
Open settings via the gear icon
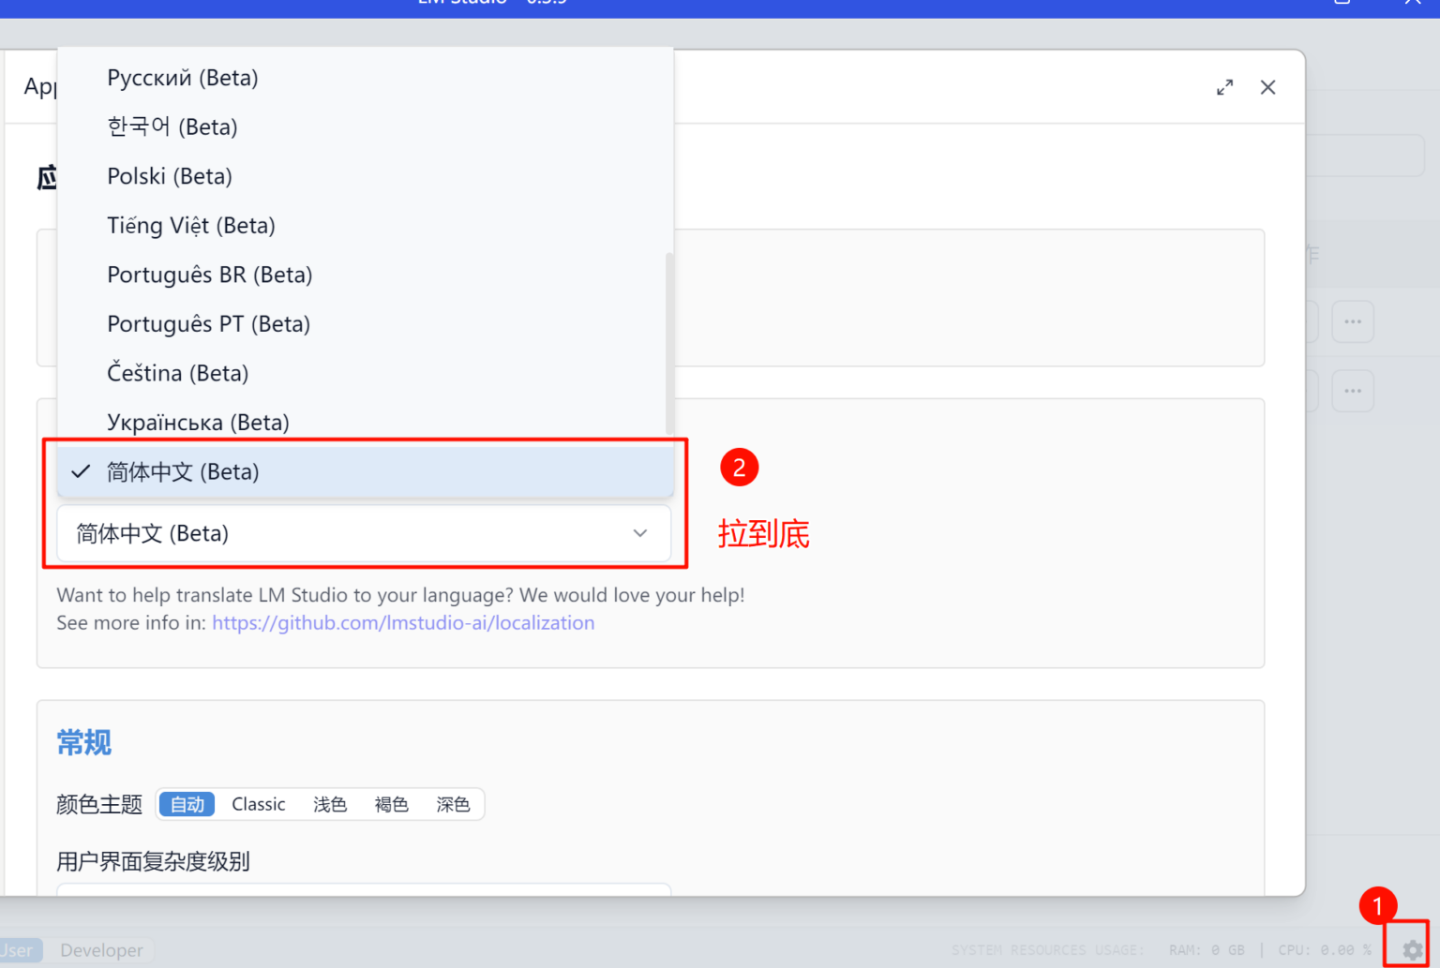point(1412,949)
